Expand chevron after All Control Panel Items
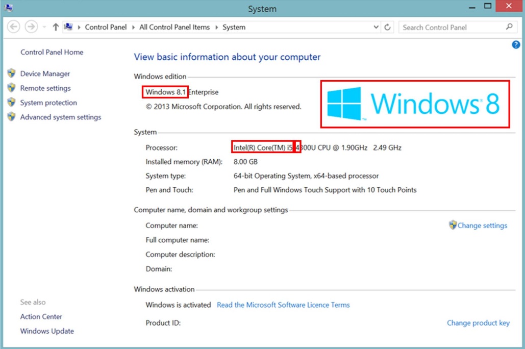The image size is (525, 349). tap(216, 27)
